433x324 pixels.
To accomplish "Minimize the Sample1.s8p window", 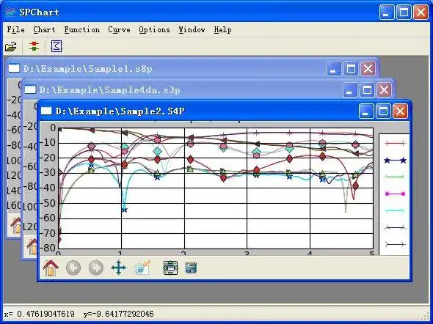I will [x=334, y=68].
